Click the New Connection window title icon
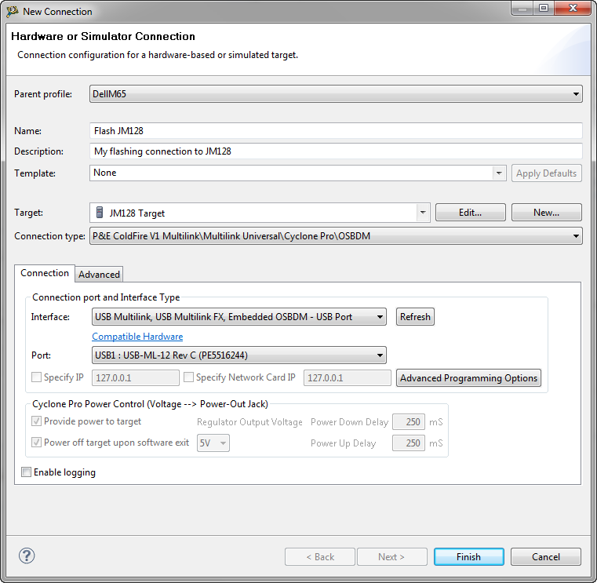This screenshot has width=597, height=583. (x=13, y=11)
